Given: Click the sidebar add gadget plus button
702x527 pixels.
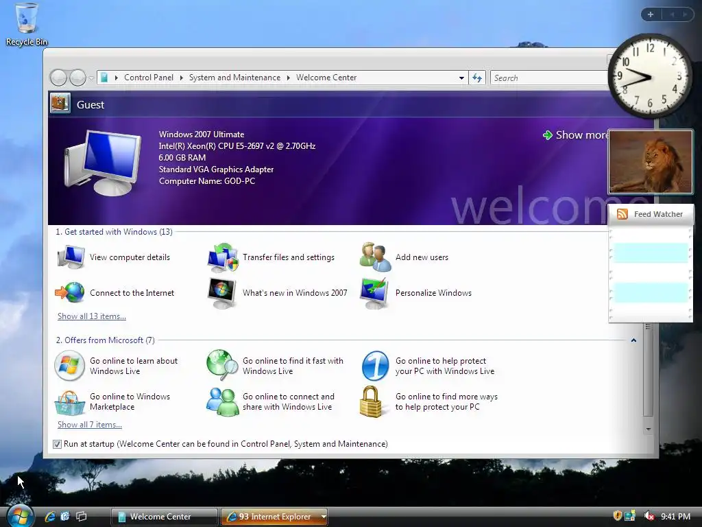Looking at the screenshot, I should pyautogui.click(x=651, y=14).
